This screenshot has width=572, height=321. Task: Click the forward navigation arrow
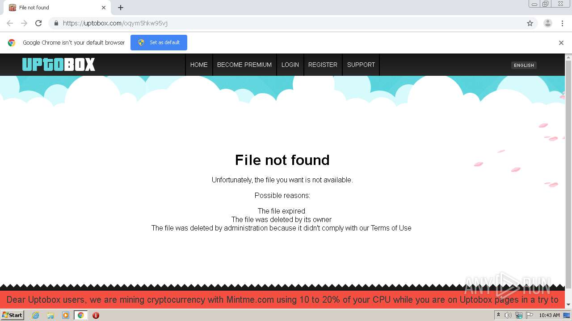pyautogui.click(x=24, y=23)
